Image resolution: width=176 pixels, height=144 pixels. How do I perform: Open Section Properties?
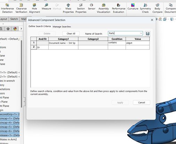point(81,8)
